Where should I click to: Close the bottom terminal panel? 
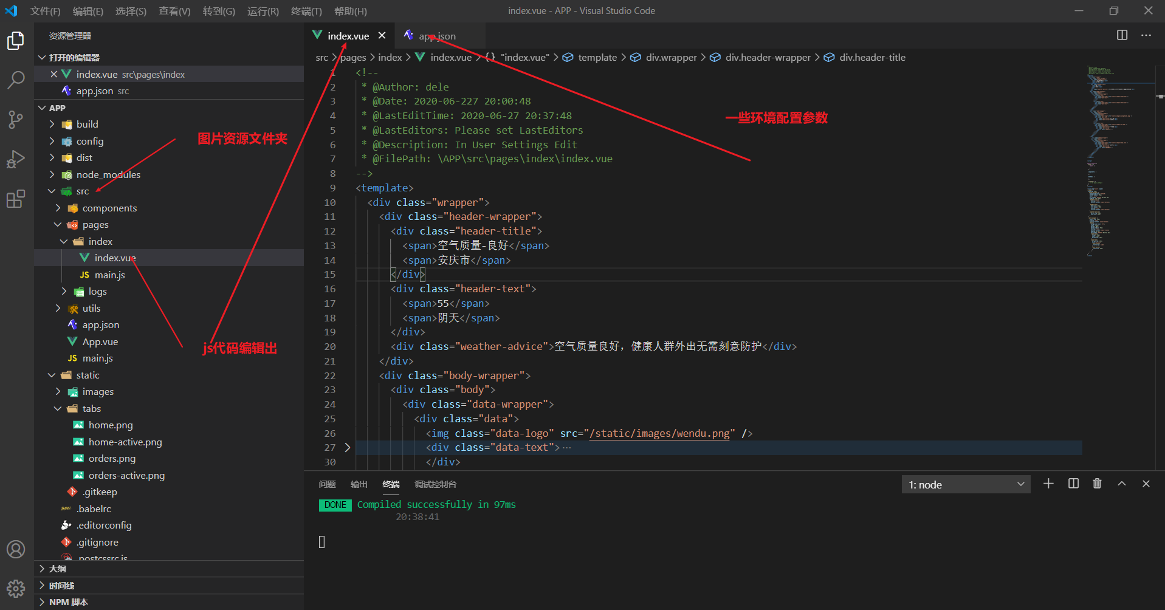1146,484
